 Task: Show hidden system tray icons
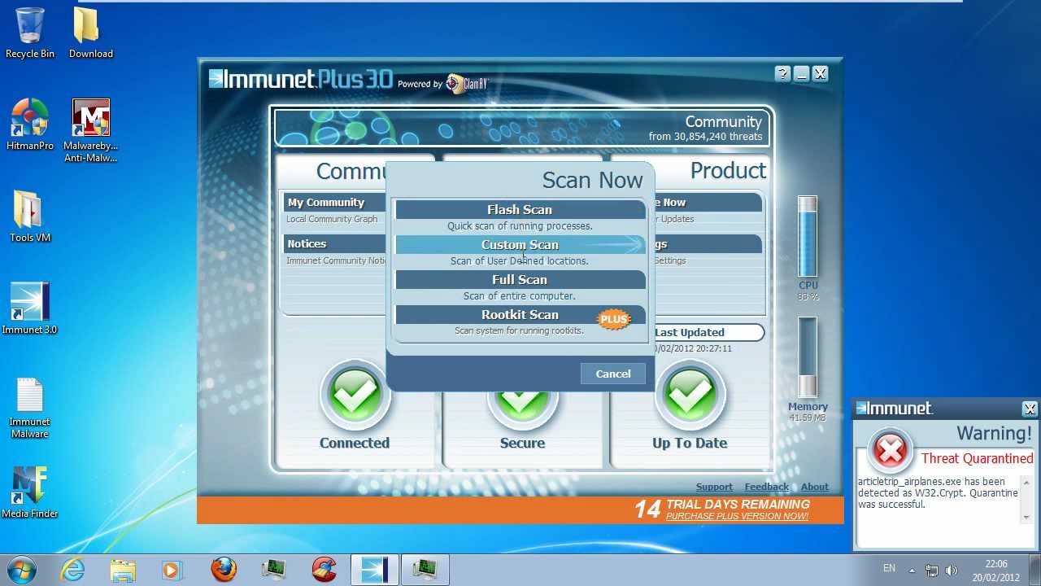[912, 571]
